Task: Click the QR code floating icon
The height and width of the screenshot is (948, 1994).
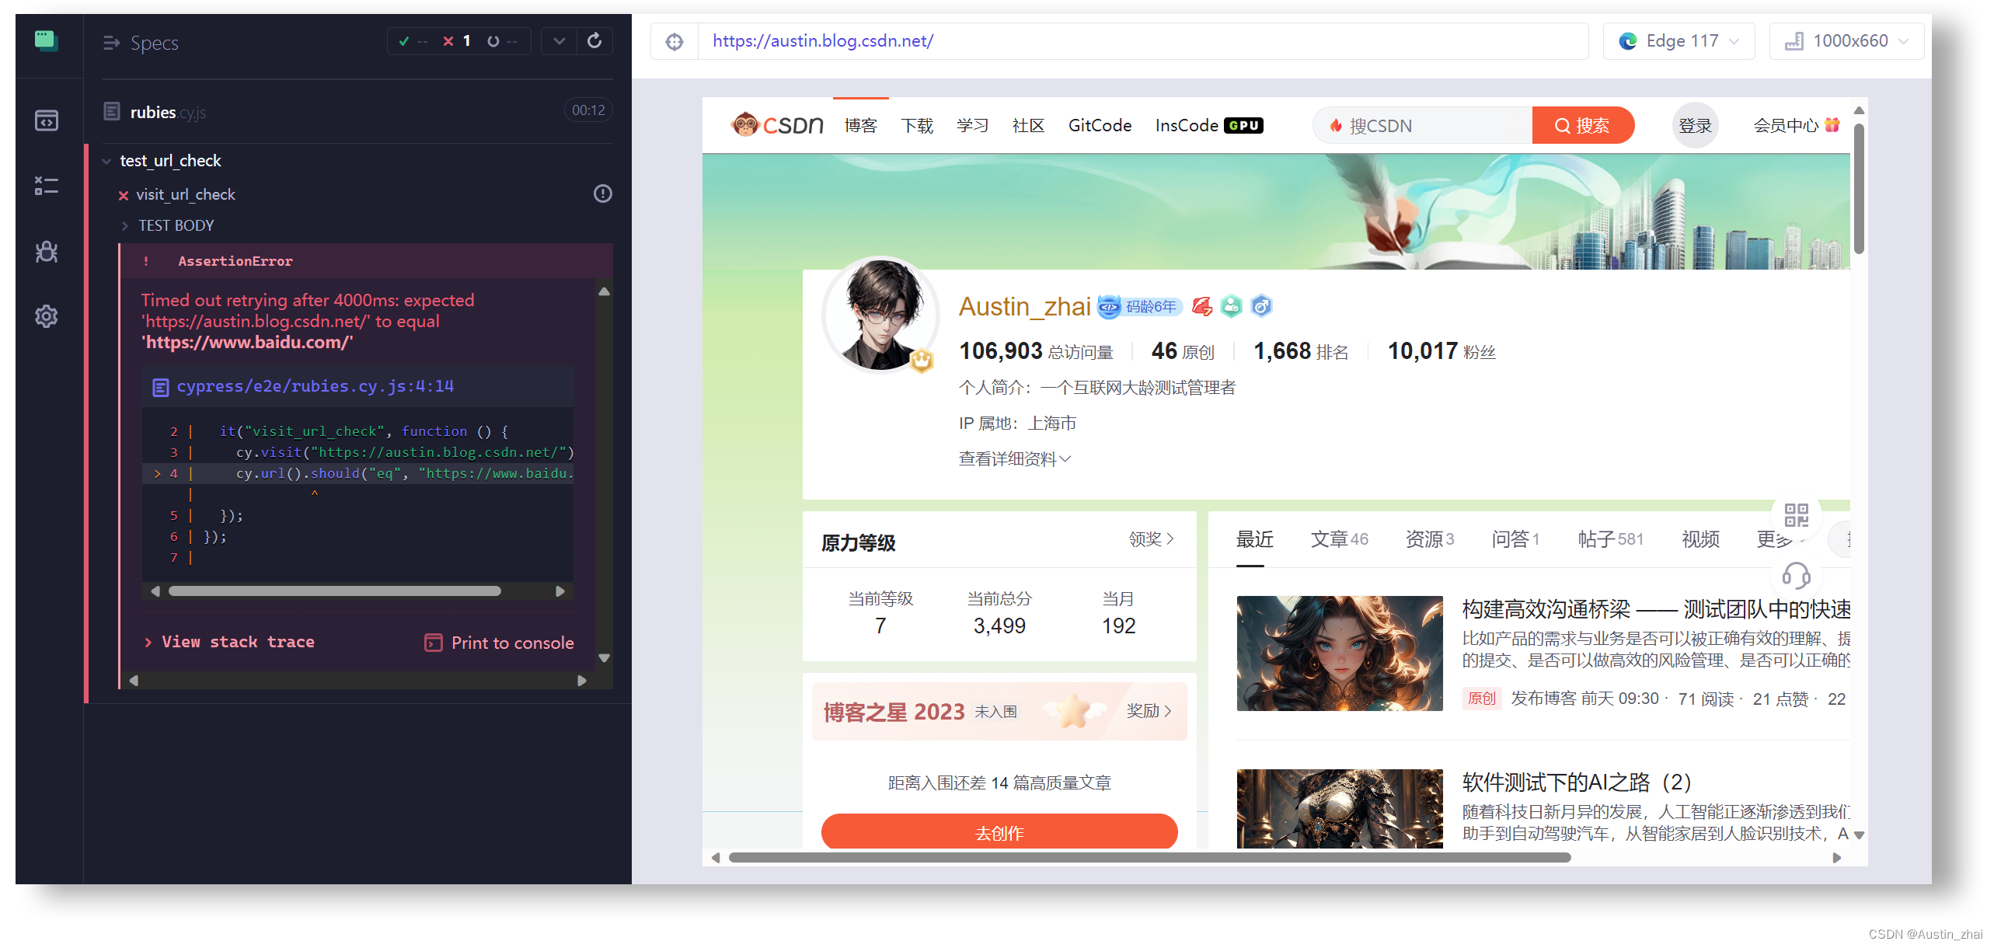Action: tap(1796, 514)
